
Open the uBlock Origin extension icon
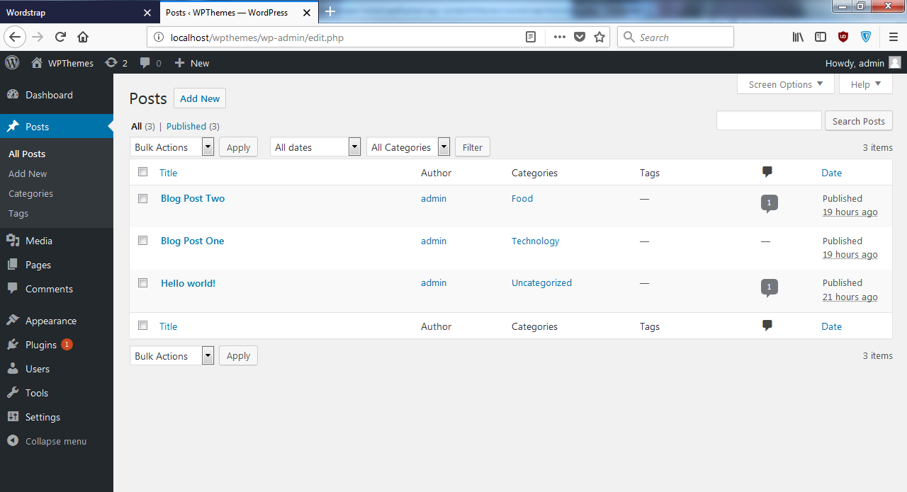point(843,38)
